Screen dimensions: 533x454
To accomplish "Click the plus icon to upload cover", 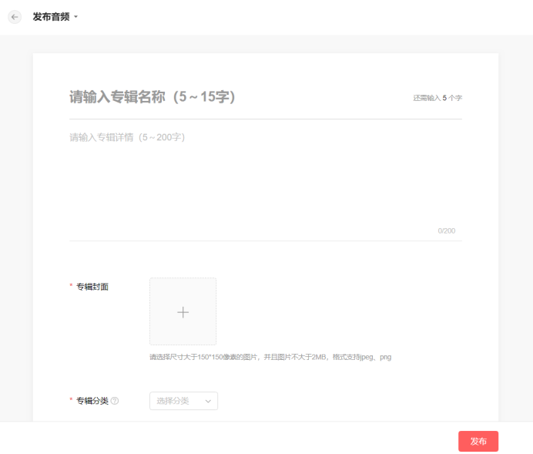I will [x=183, y=312].
